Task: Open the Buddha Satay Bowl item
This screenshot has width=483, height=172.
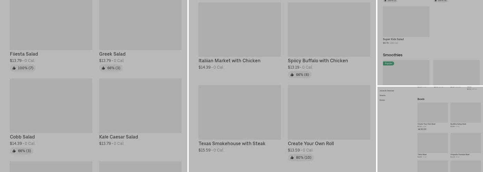Action: (458, 124)
